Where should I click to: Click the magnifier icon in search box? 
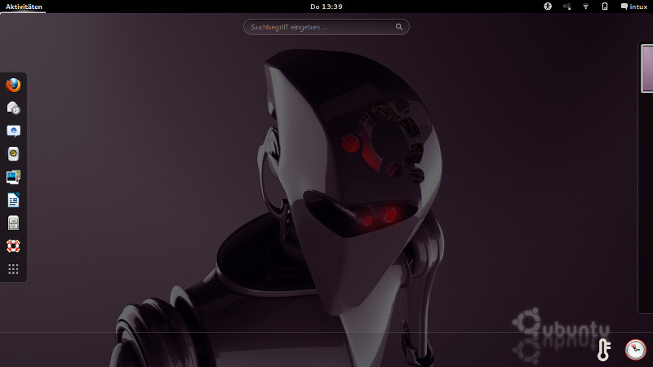click(399, 27)
